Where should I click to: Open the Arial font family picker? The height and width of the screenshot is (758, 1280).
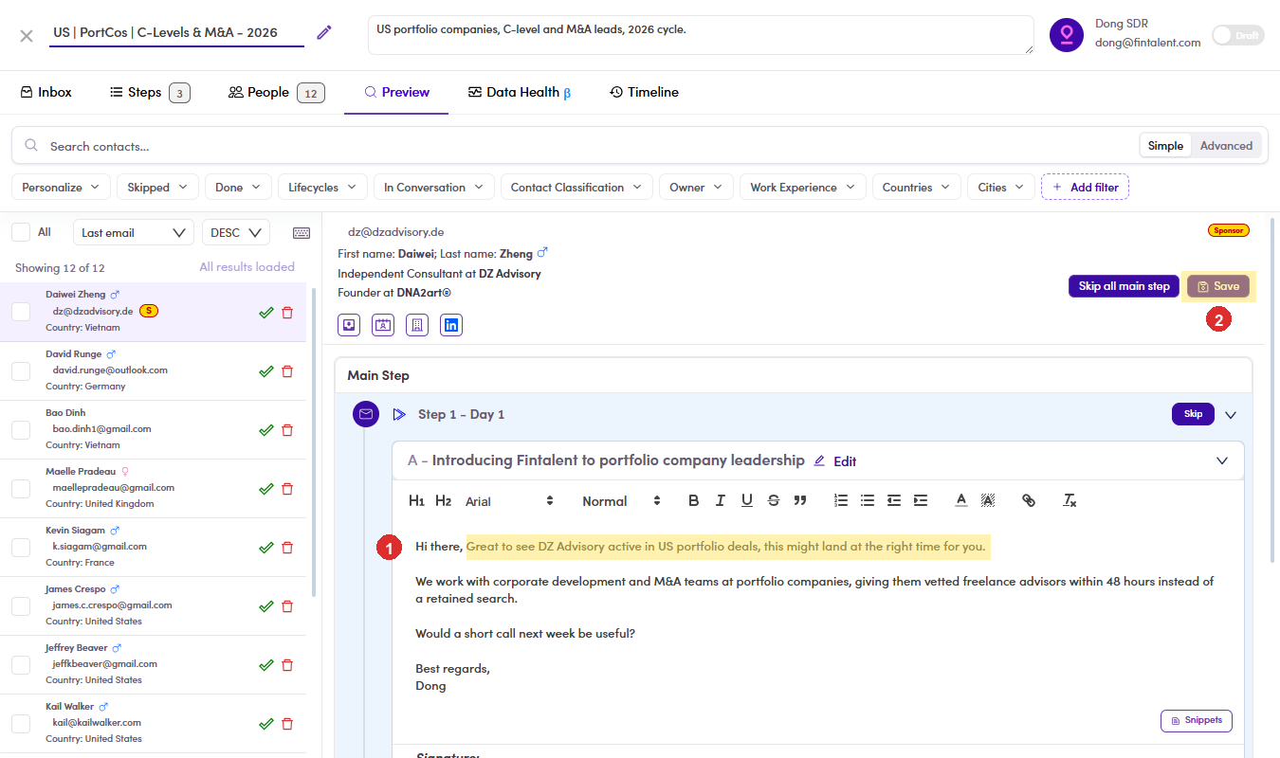point(510,501)
